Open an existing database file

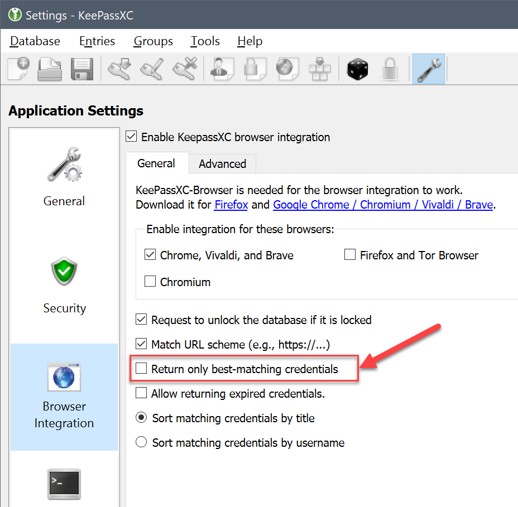point(49,68)
